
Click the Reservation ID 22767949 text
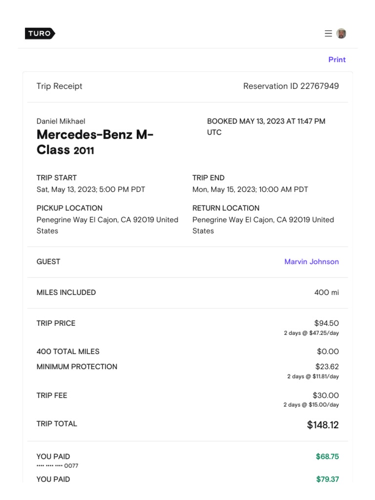point(291,86)
